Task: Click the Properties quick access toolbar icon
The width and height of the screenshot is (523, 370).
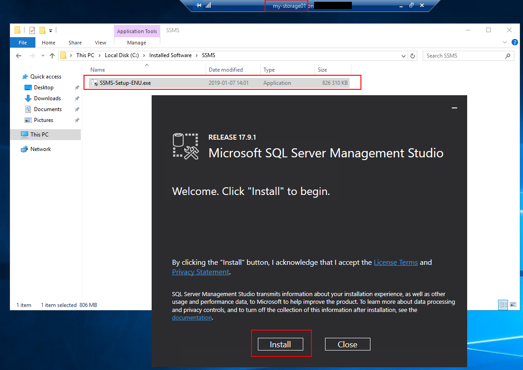Action: pyautogui.click(x=32, y=30)
